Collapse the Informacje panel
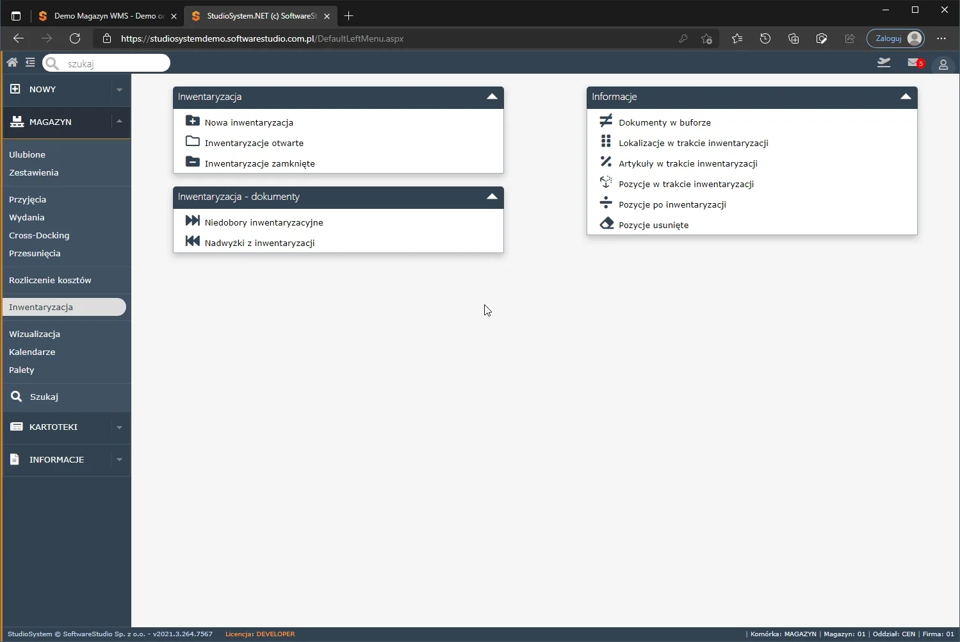The image size is (960, 642). (906, 97)
